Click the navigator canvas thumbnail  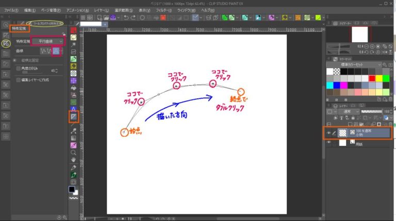pyautogui.click(x=359, y=35)
